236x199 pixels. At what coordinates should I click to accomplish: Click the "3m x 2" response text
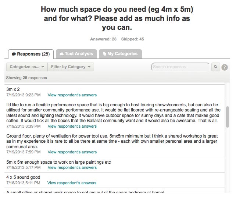(x=13, y=89)
